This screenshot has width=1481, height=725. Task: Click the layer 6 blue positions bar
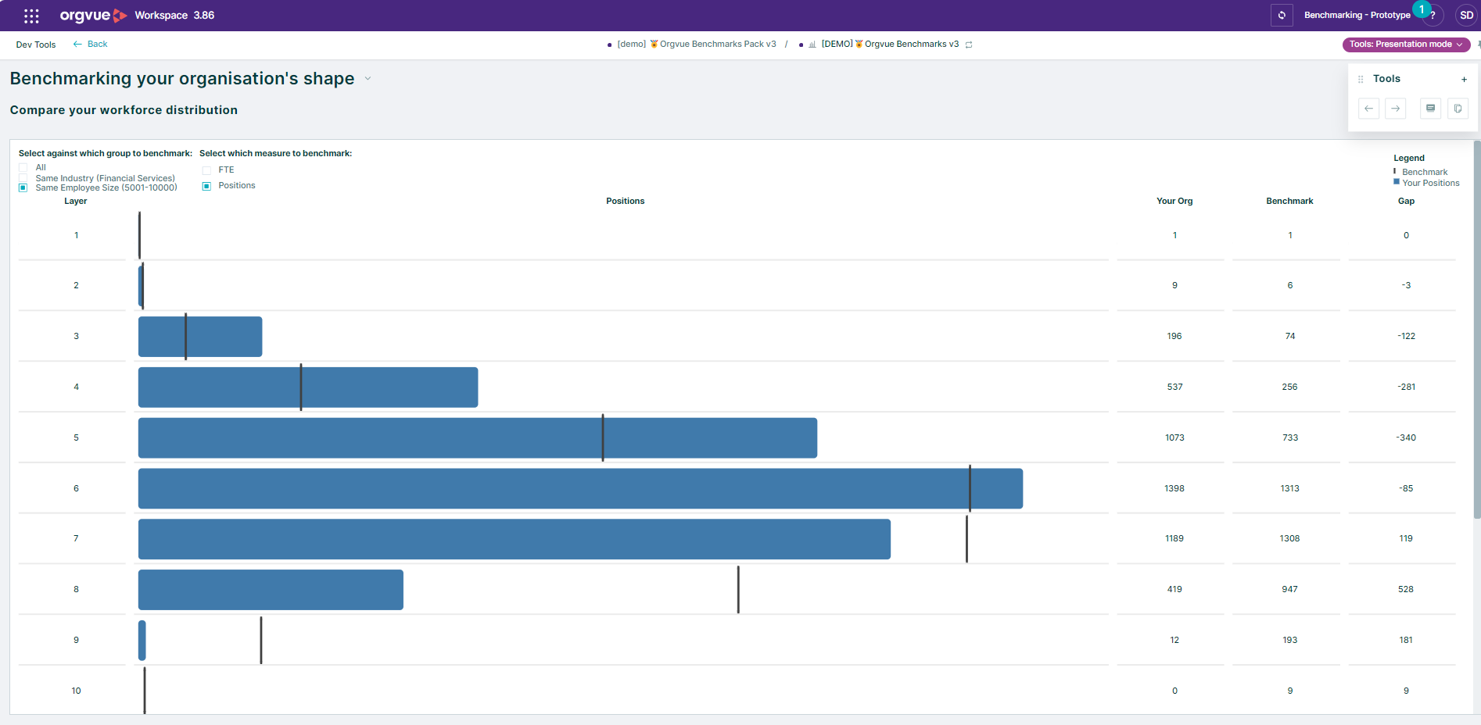pyautogui.click(x=580, y=488)
